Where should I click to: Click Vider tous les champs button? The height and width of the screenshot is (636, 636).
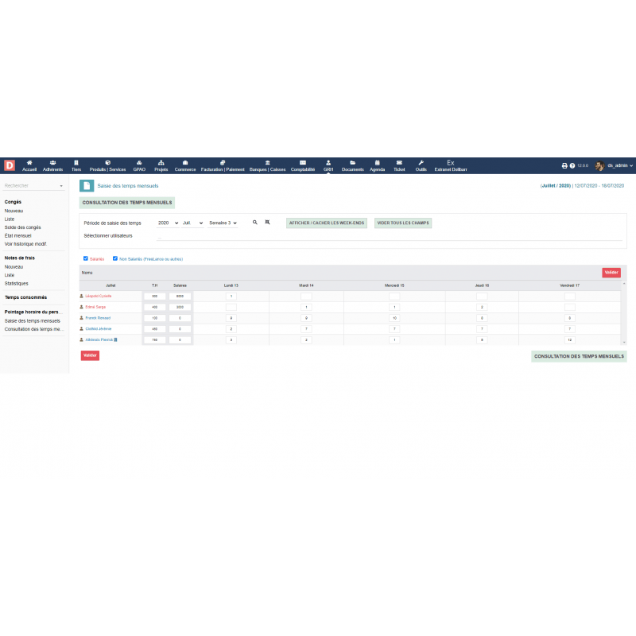(402, 223)
